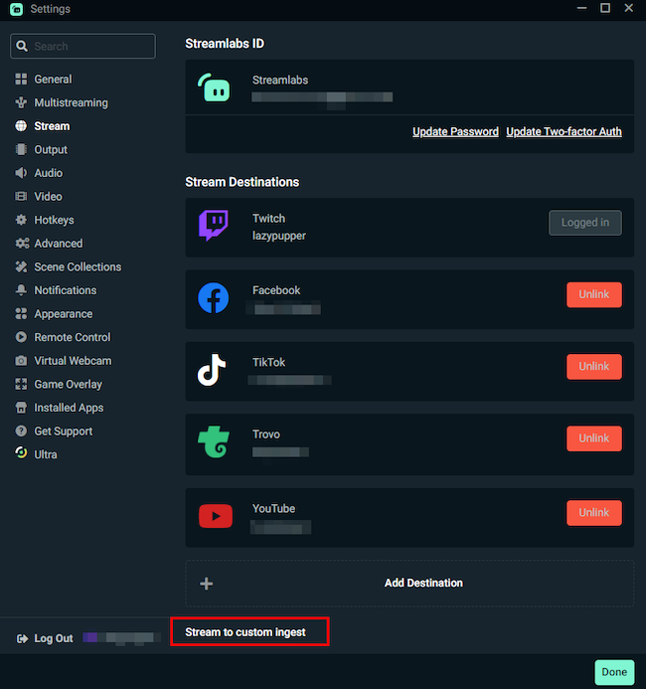
Task: Open the Update Two-factor Auth link
Action: click(x=564, y=132)
